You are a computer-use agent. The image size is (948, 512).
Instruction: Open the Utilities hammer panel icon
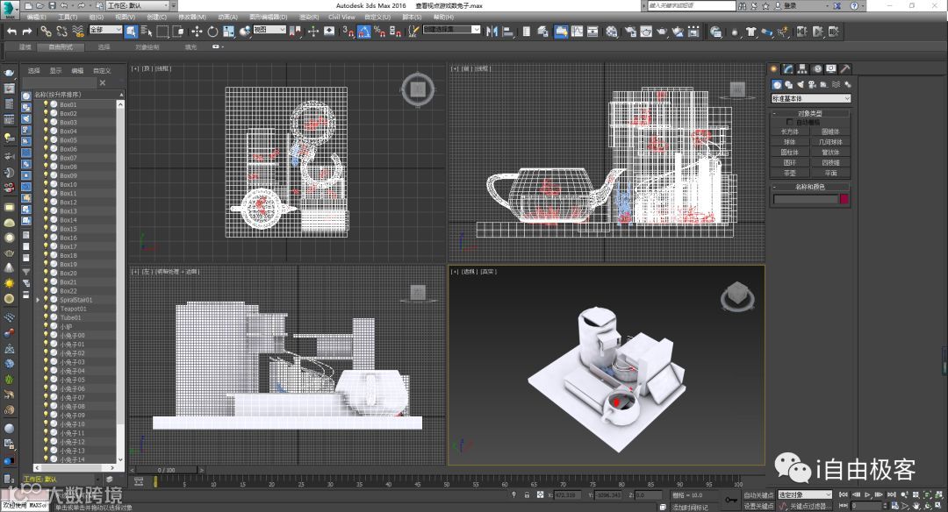pyautogui.click(x=844, y=68)
